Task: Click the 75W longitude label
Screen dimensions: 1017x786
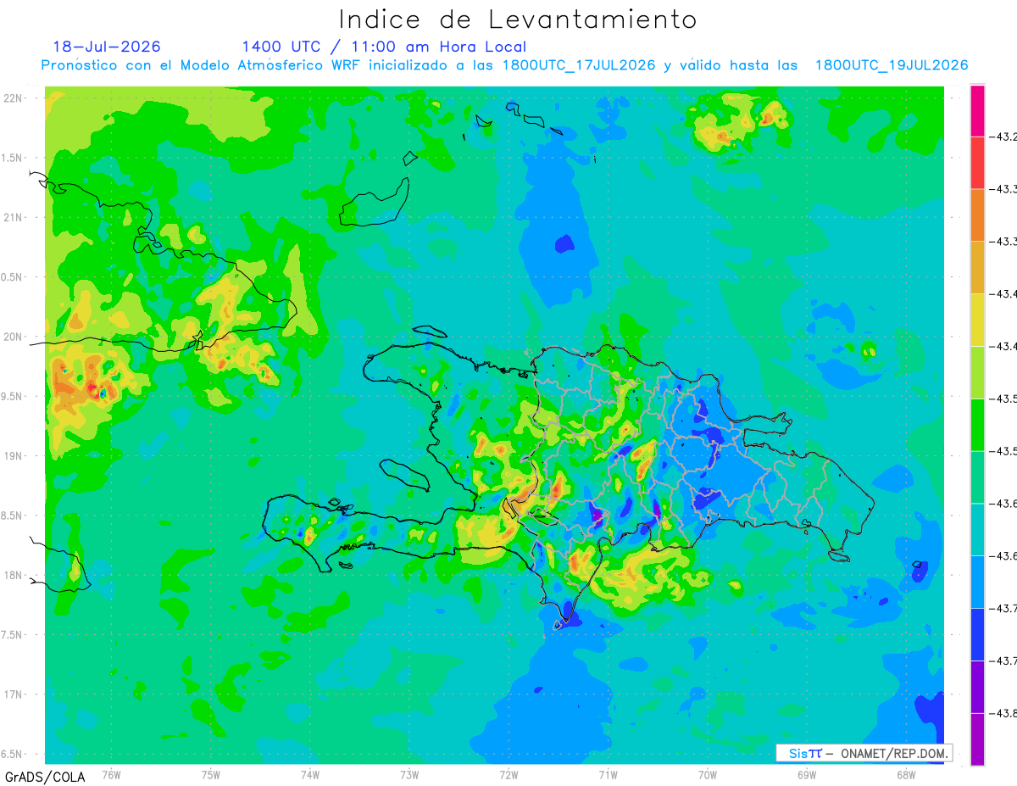Action: click(211, 774)
